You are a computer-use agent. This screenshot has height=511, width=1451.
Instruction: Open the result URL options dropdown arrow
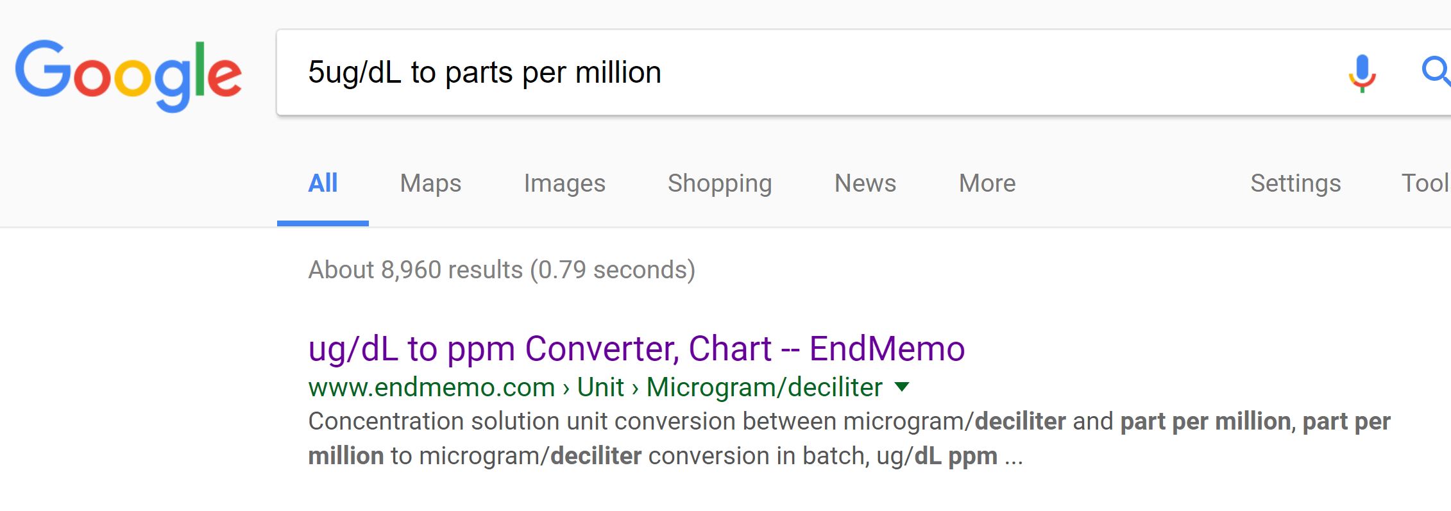point(903,387)
